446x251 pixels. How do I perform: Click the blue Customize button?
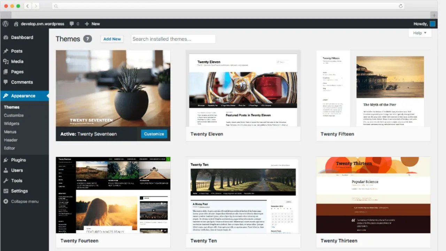[154, 134]
